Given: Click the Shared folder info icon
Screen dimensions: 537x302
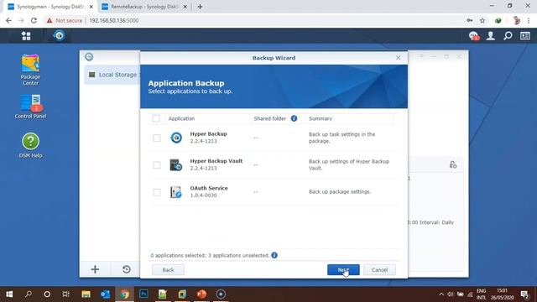Looking at the screenshot, I should tap(294, 118).
